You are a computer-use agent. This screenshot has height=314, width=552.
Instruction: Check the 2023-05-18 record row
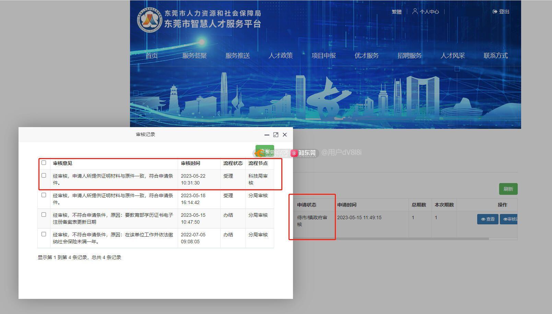[x=44, y=195]
